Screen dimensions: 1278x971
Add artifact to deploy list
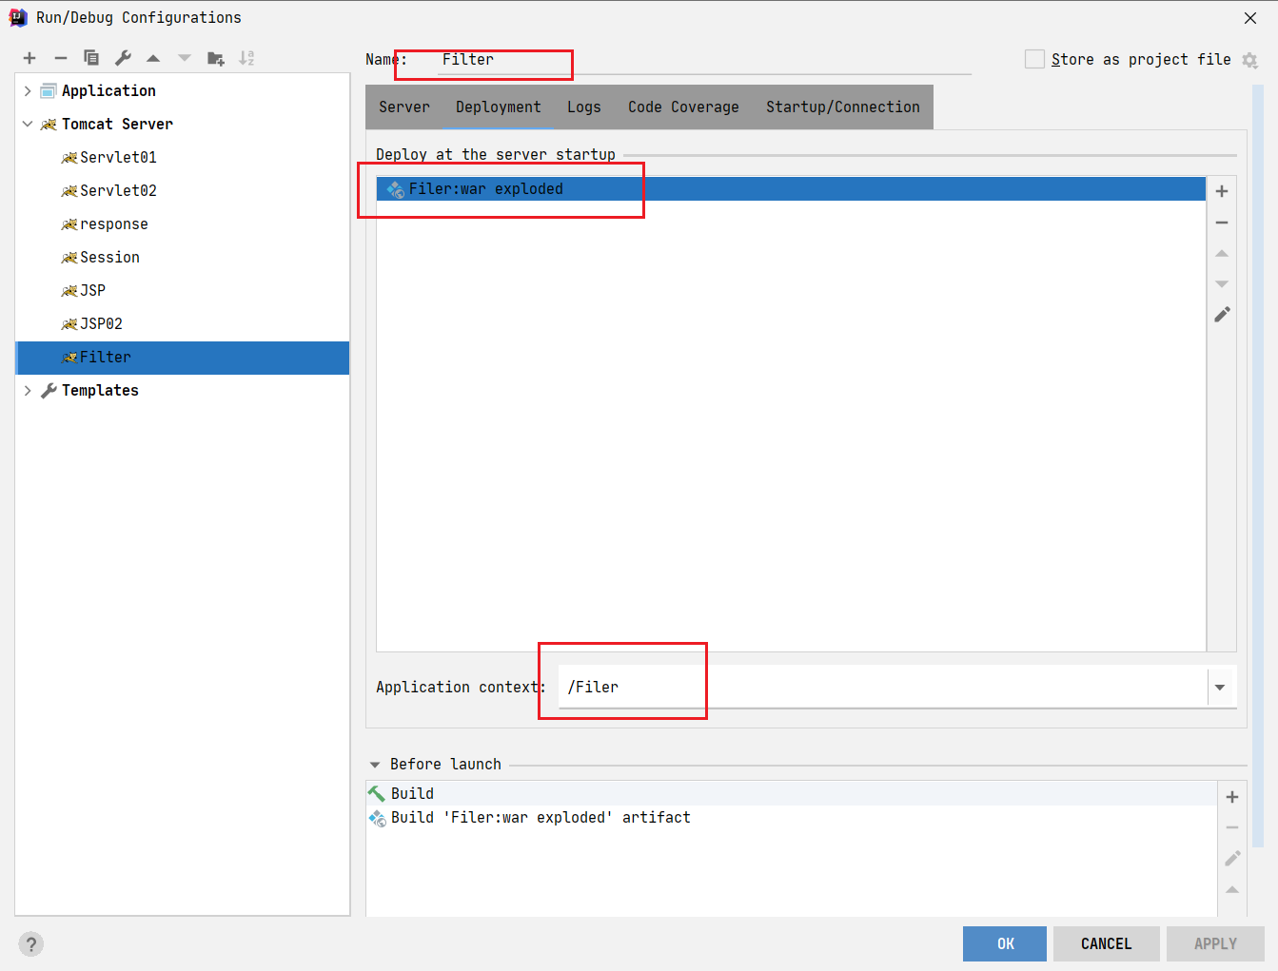[x=1222, y=191]
